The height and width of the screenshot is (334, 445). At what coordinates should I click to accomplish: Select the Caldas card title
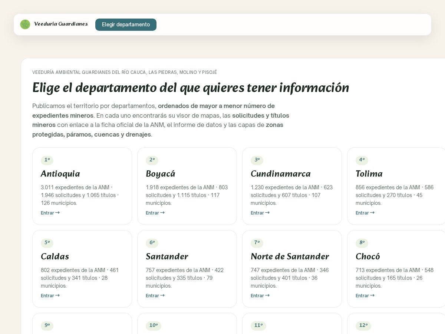click(55, 256)
